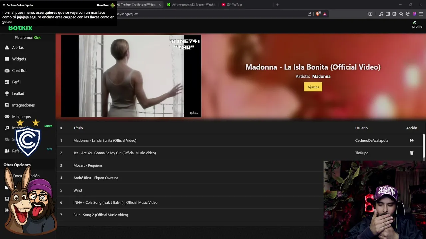
Task: Open the Leo AI sparkle icon
Action: coord(401,14)
